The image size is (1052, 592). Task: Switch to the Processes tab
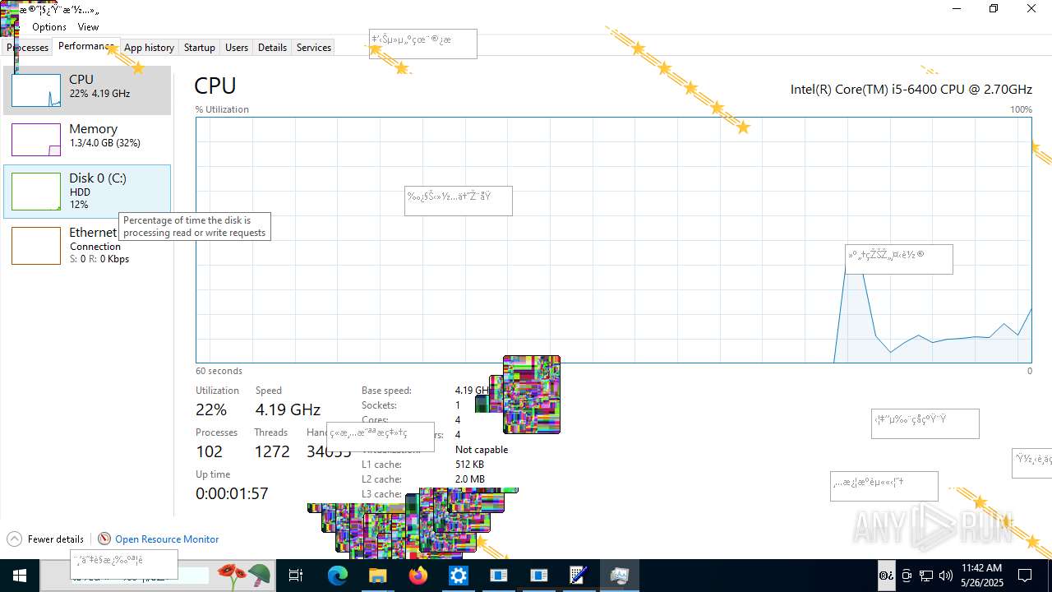28,48
